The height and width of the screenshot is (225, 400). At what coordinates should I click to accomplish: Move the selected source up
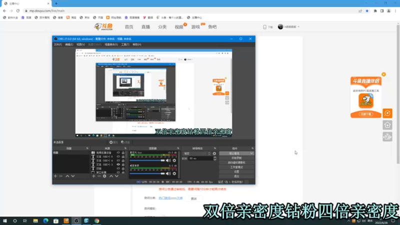pos(111,176)
